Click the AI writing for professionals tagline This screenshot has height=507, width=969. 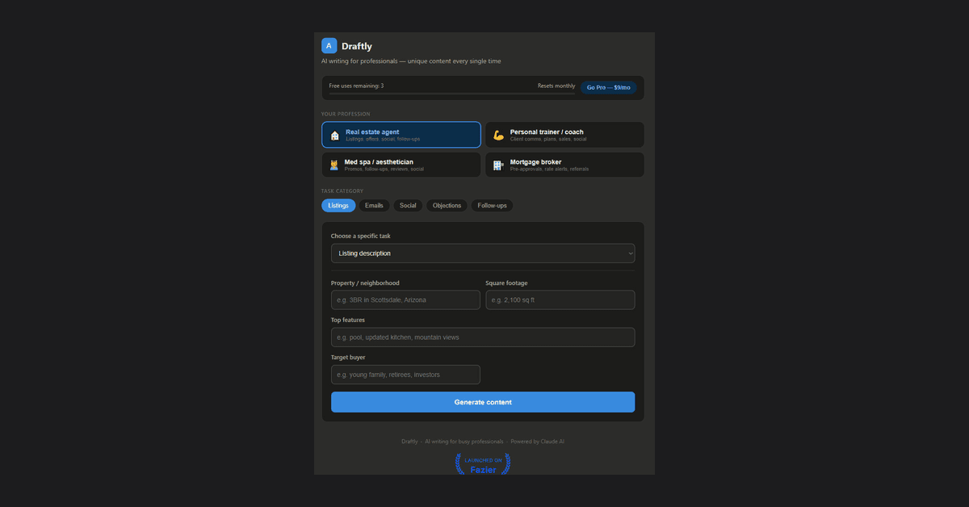[411, 61]
